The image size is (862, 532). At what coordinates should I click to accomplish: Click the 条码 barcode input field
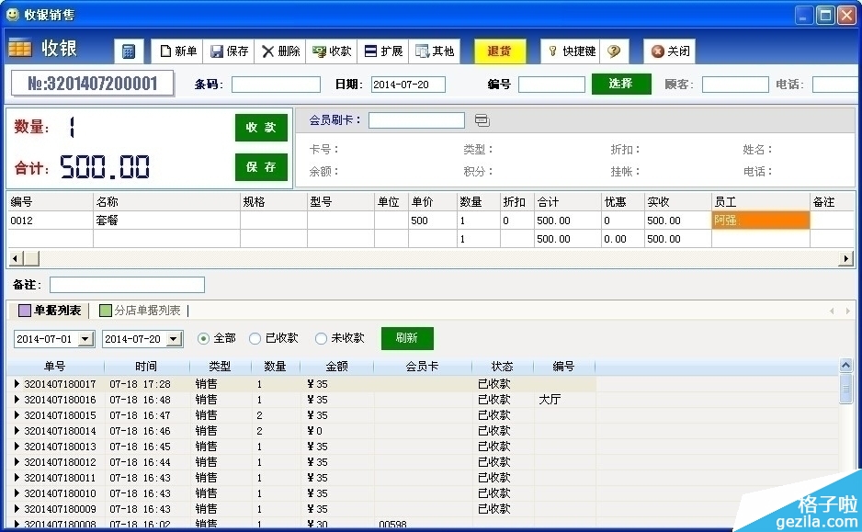(276, 85)
